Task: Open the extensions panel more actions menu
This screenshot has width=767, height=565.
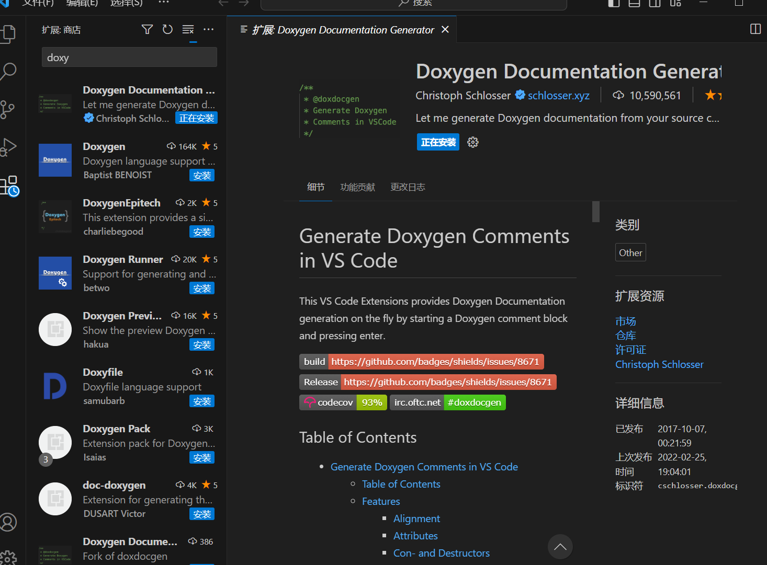Action: click(208, 29)
